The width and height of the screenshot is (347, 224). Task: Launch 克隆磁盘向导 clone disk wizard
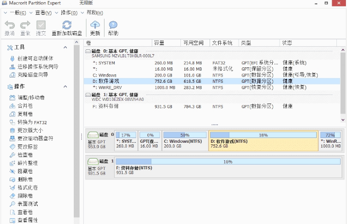tap(29, 75)
